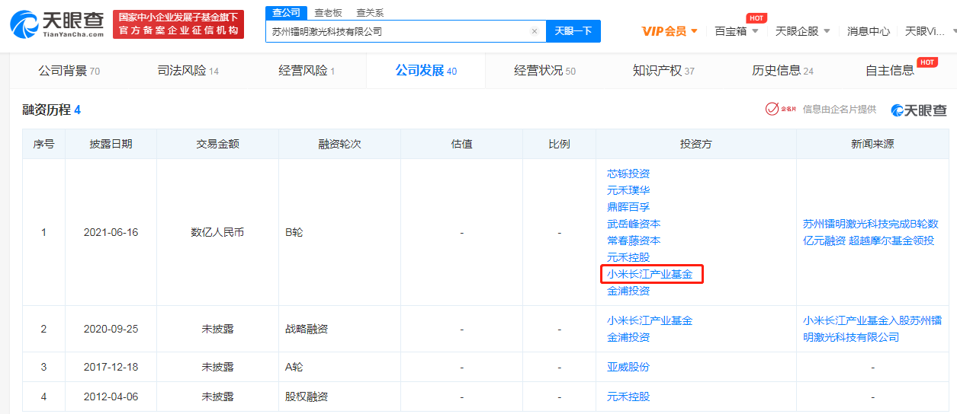This screenshot has height=414, width=957.
Task: Switch to the 自主信息 tab
Action: [x=890, y=71]
